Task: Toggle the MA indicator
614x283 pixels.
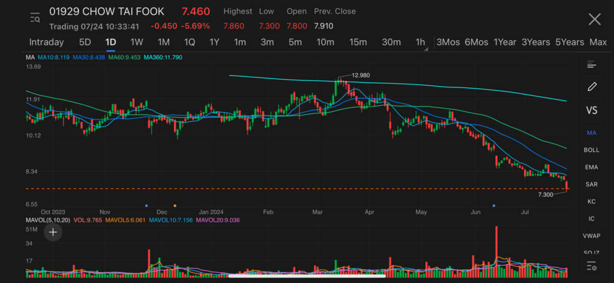Action: 591,133
